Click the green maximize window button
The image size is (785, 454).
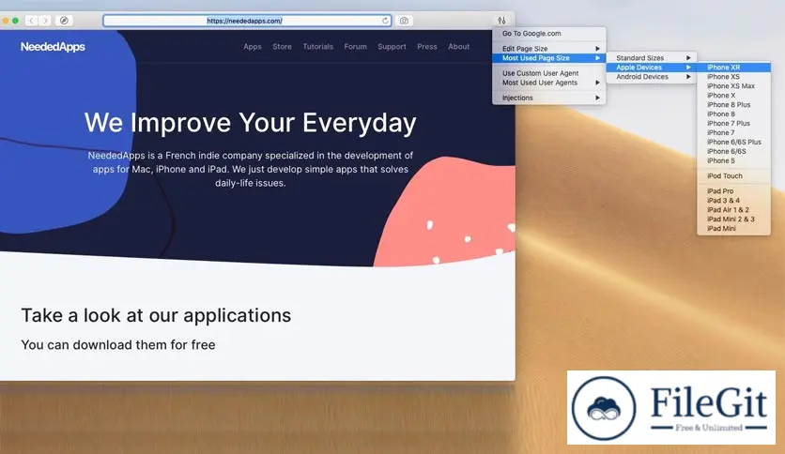tap(16, 21)
